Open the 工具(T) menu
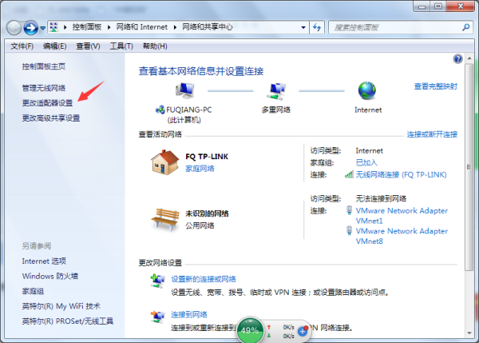Screen dimensions: 479x343 pos(121,46)
